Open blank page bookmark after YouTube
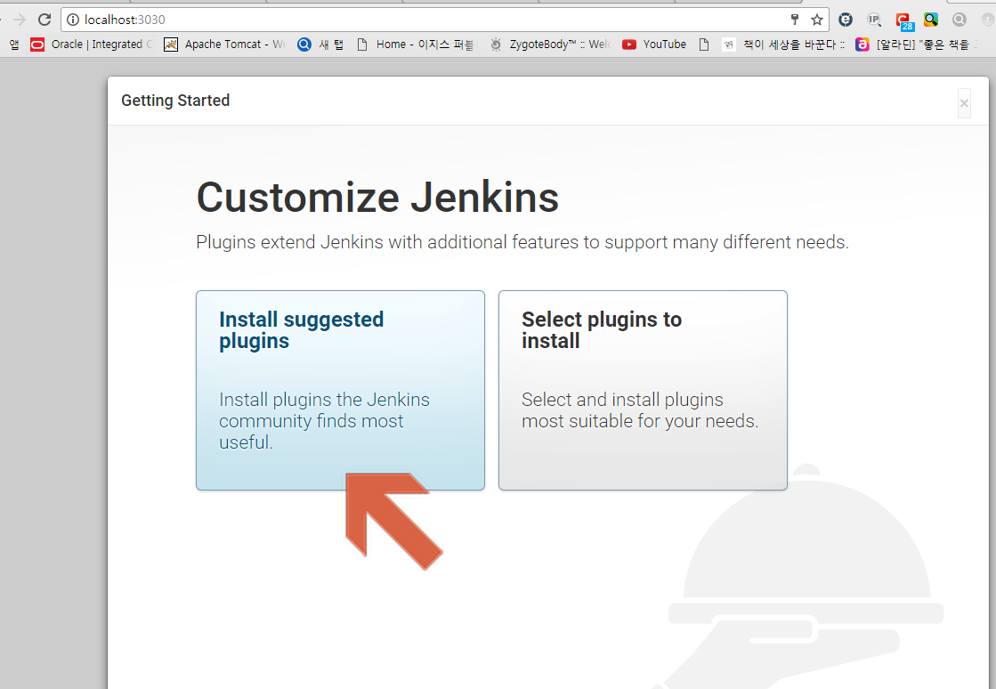The image size is (996, 689). [704, 45]
